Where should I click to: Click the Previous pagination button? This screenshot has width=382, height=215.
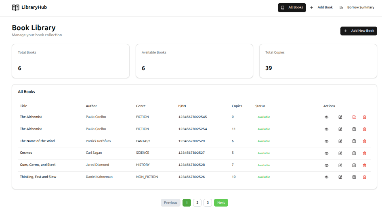[x=170, y=203]
